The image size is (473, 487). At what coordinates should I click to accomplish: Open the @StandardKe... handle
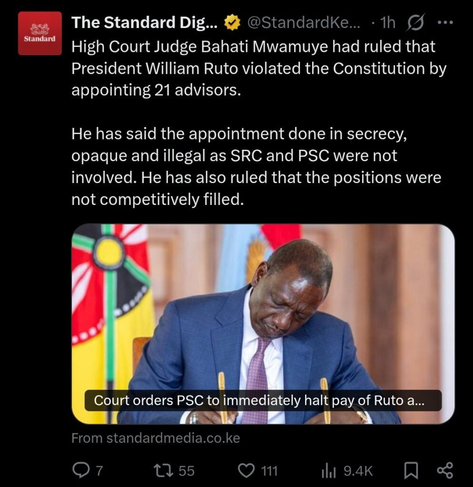[x=304, y=23]
